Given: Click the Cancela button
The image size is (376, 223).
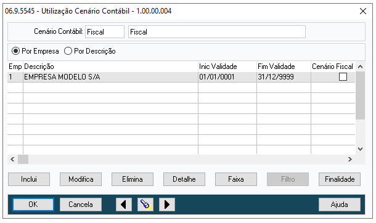Looking at the screenshot, I should click(x=81, y=205).
